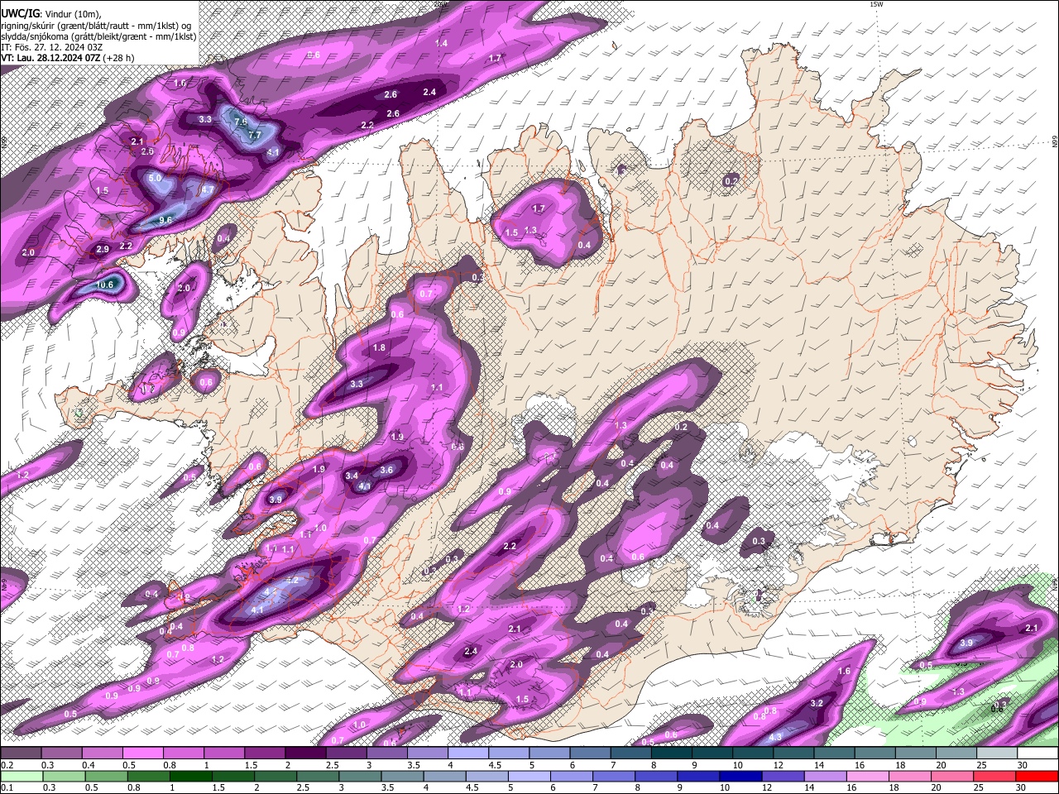Screen dimensions: 1059x794
Task: Click the 7.6 precipitation value label
Action: pos(241,122)
